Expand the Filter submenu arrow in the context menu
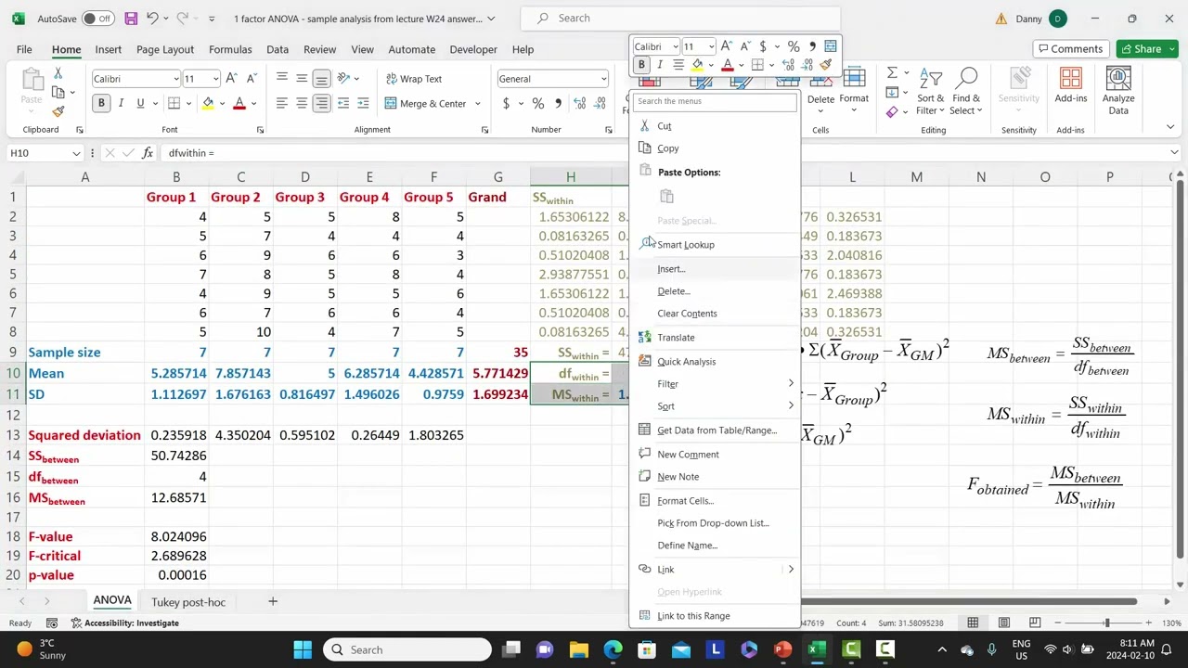 [x=791, y=384]
